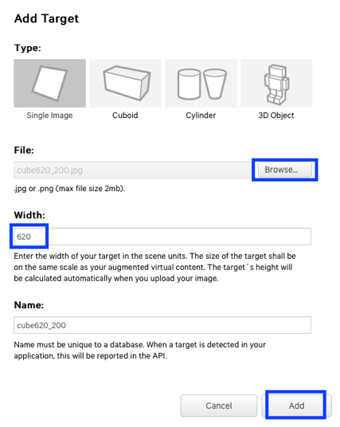Viewport: 340px width, 427px height.
Task: Click the Name: field label
Action: click(29, 305)
